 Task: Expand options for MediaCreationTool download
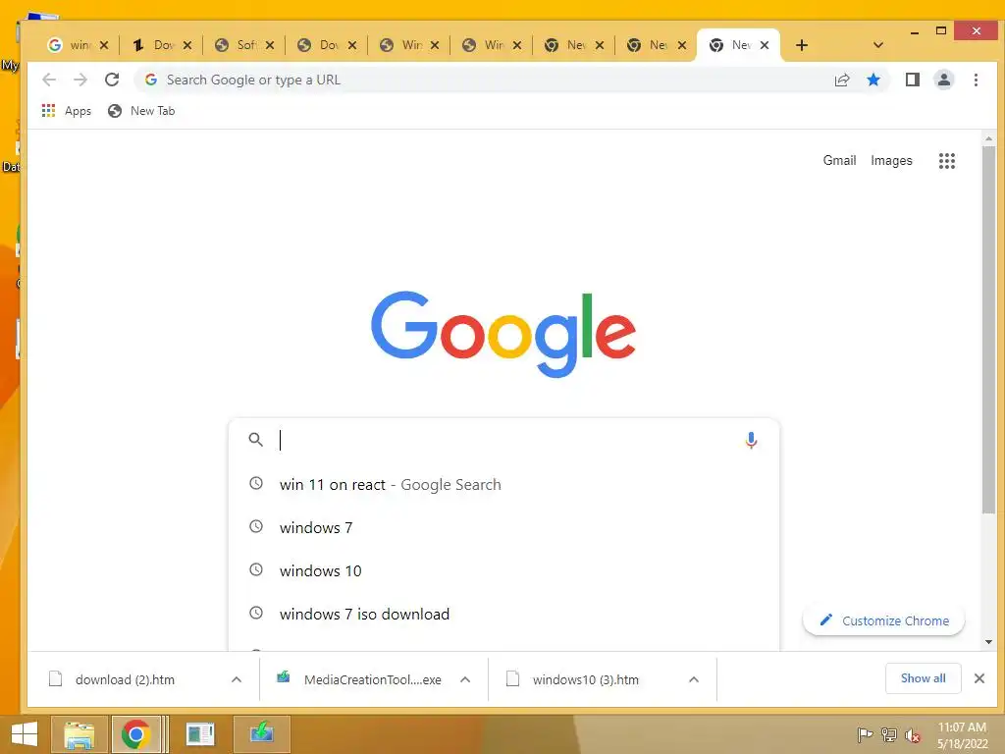(465, 679)
